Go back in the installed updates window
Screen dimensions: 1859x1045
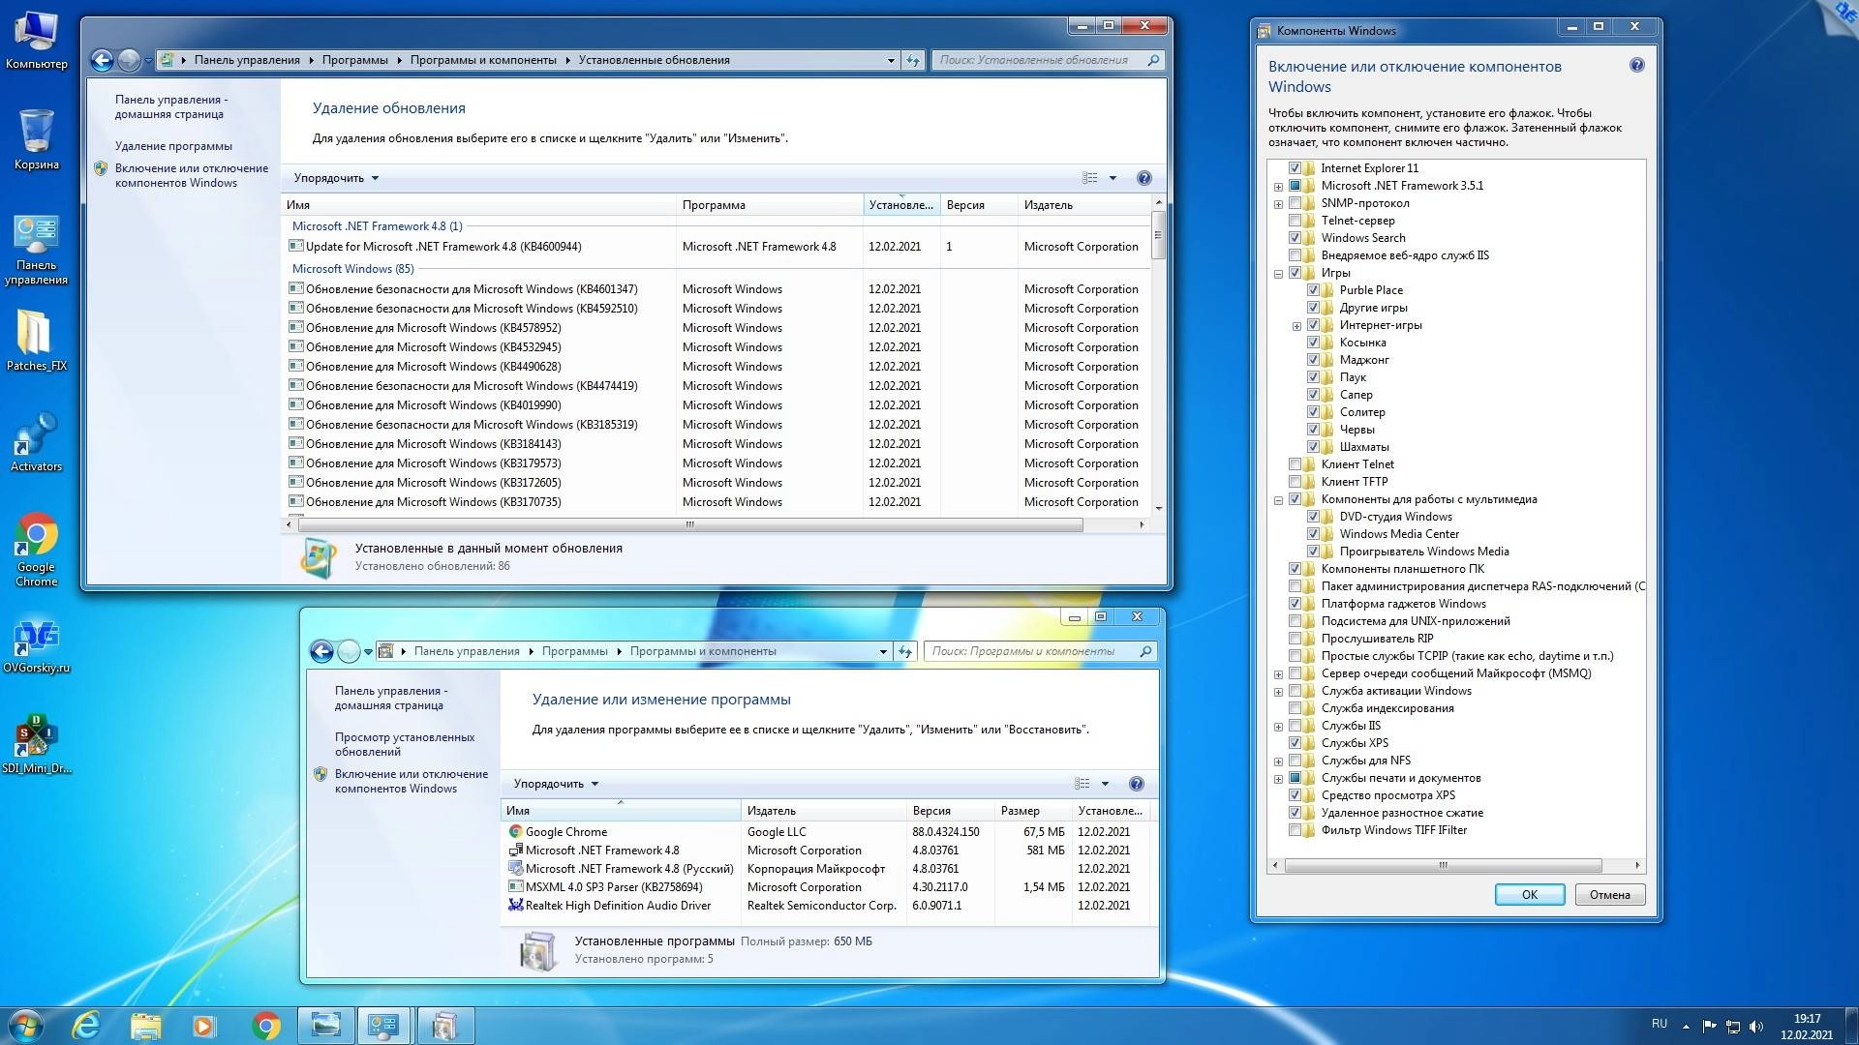point(103,60)
